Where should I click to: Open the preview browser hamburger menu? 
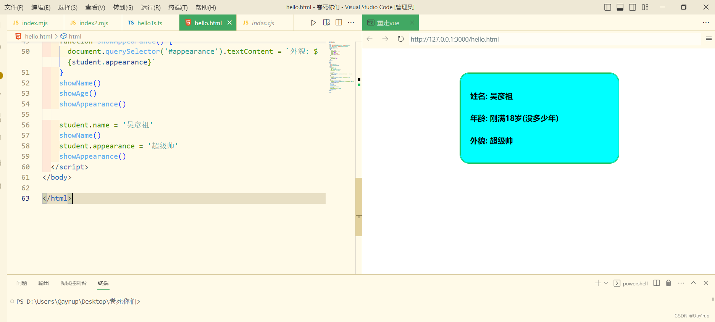709,39
